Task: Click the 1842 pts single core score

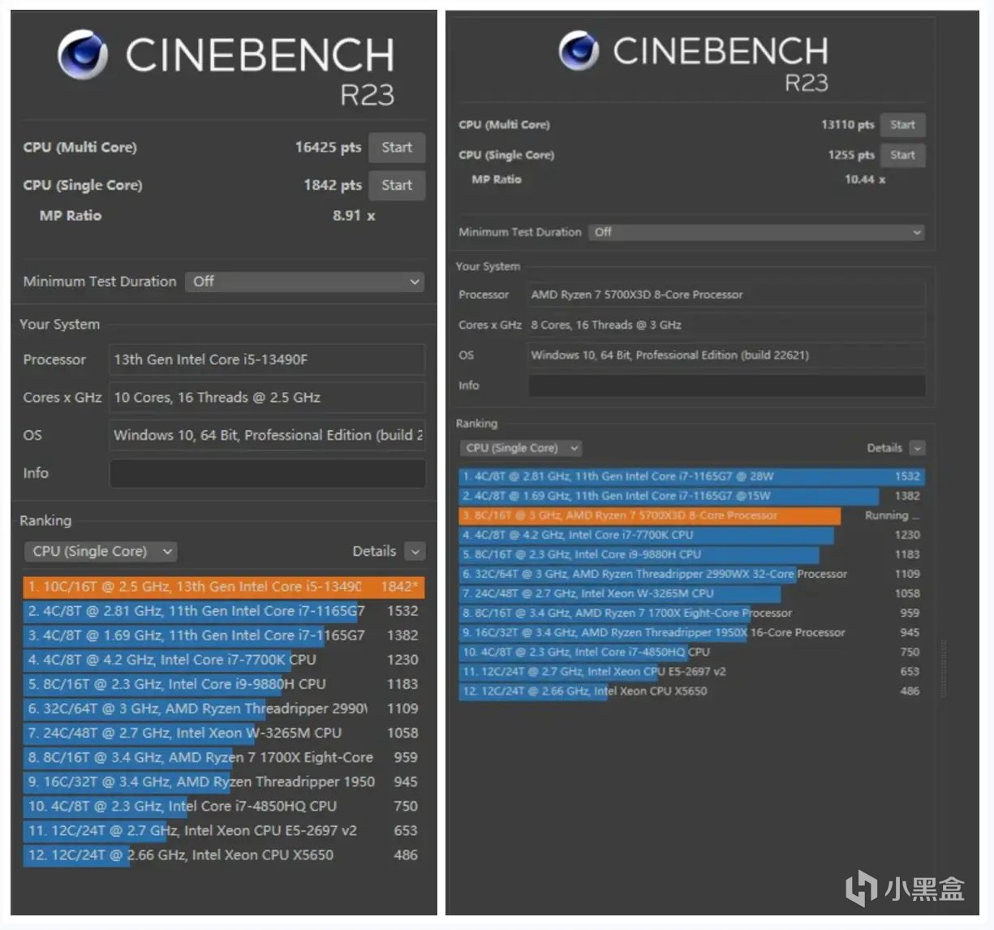Action: pyautogui.click(x=333, y=186)
